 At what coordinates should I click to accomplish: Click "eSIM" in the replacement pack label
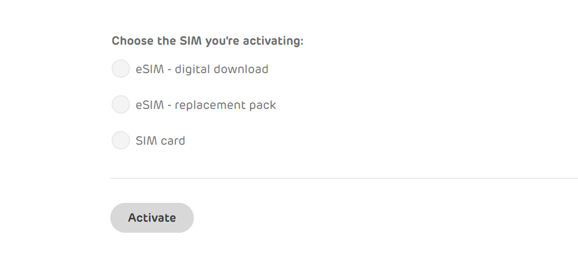click(150, 105)
